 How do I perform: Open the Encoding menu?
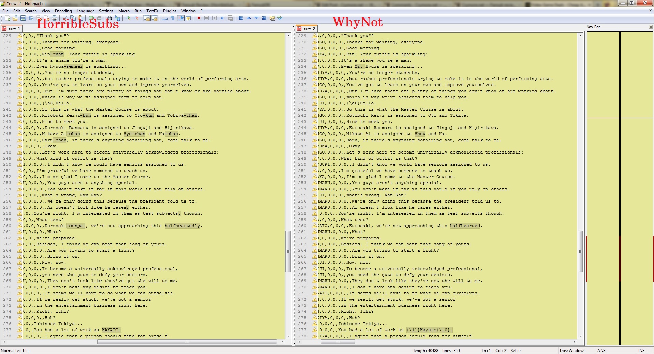(x=63, y=11)
